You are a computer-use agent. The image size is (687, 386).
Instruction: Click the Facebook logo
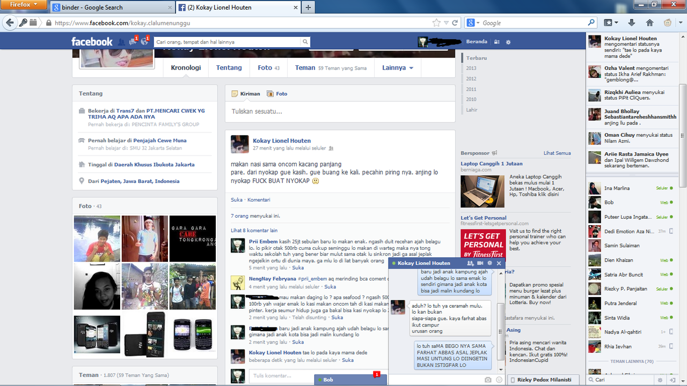92,42
